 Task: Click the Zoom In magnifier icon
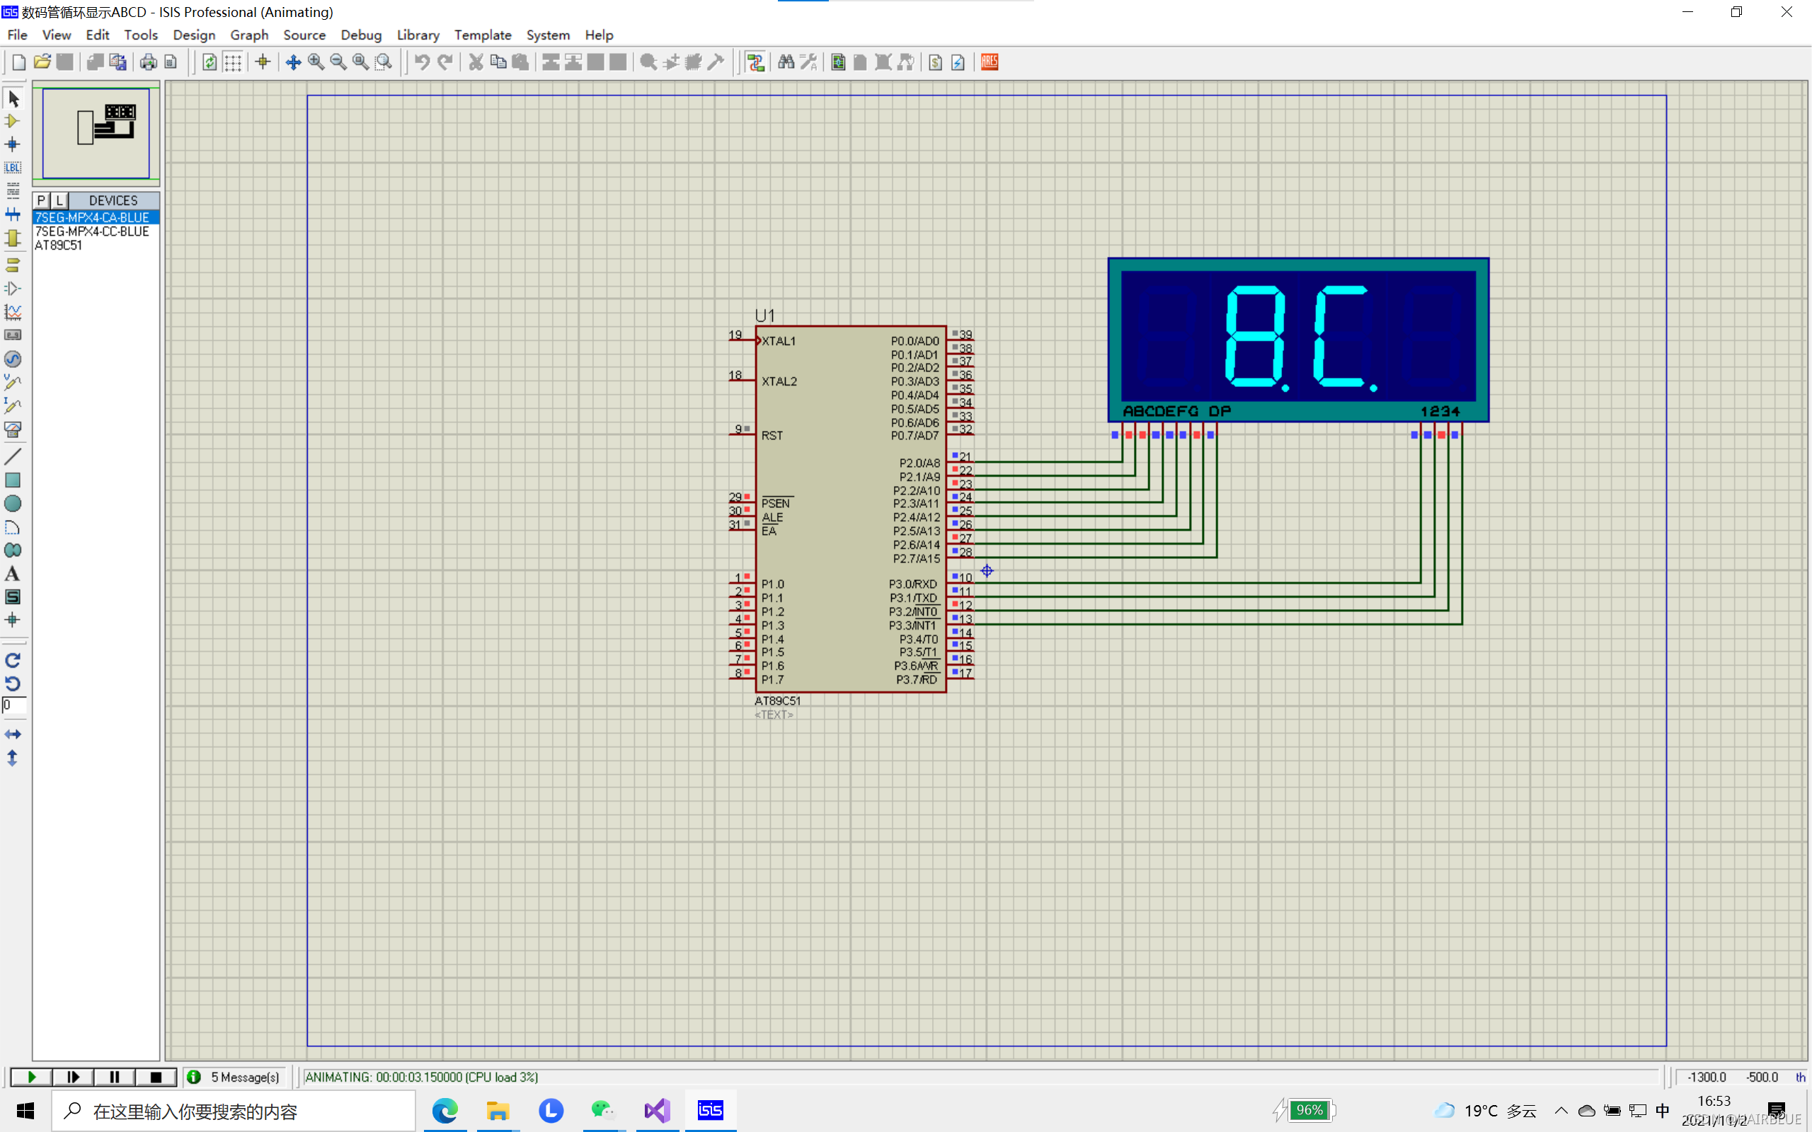[316, 62]
